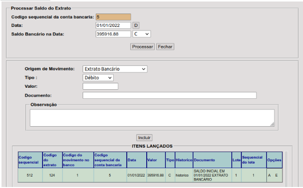Click the Incluir button

(x=144, y=138)
